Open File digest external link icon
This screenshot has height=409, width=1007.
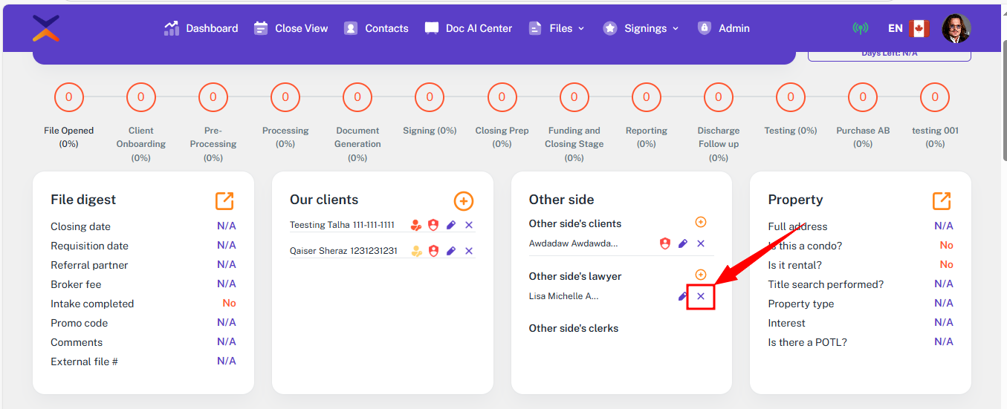coord(224,200)
